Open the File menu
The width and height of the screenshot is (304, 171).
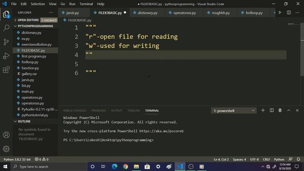coord(14,4)
